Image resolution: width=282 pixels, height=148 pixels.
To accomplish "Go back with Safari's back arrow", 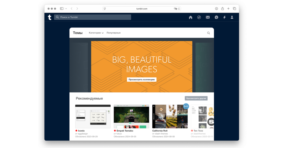I will coord(71,9).
